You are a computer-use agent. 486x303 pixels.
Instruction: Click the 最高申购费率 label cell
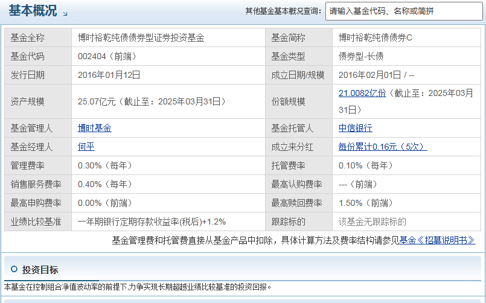click(38, 203)
